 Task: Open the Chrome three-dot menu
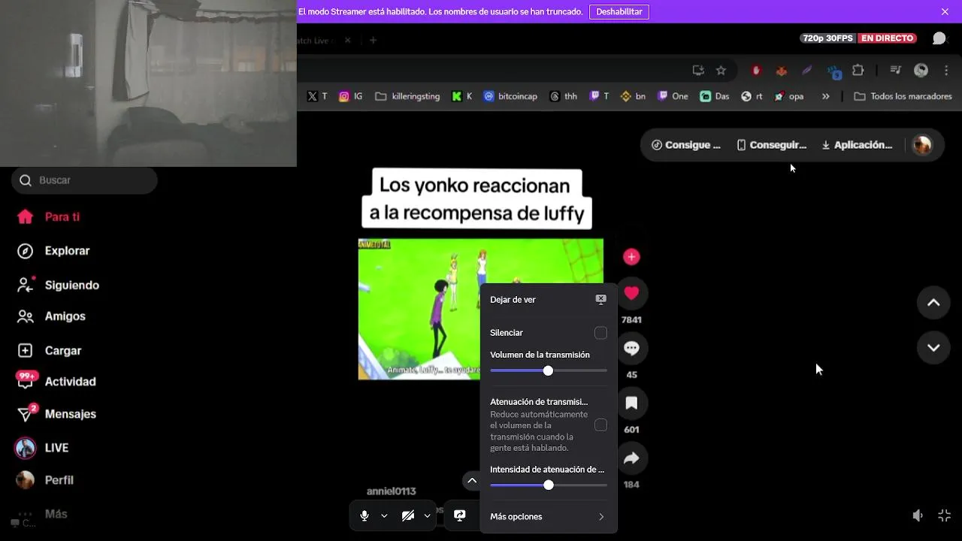click(x=946, y=71)
